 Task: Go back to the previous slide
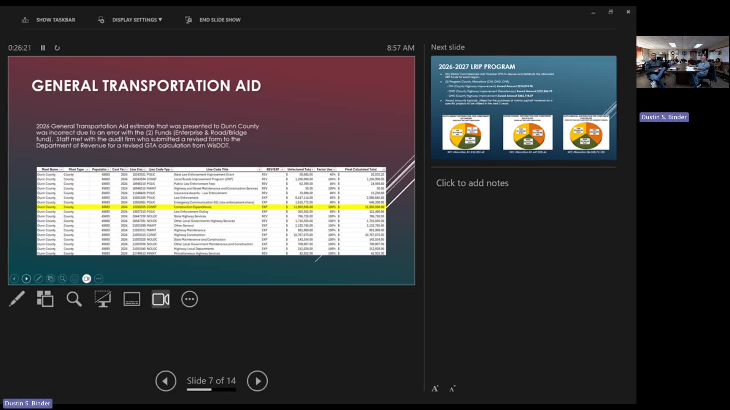click(165, 381)
